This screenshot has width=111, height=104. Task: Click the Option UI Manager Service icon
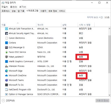[6, 94]
